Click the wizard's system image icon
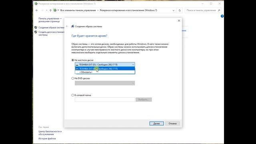256x144 pixels. coord(73,26)
